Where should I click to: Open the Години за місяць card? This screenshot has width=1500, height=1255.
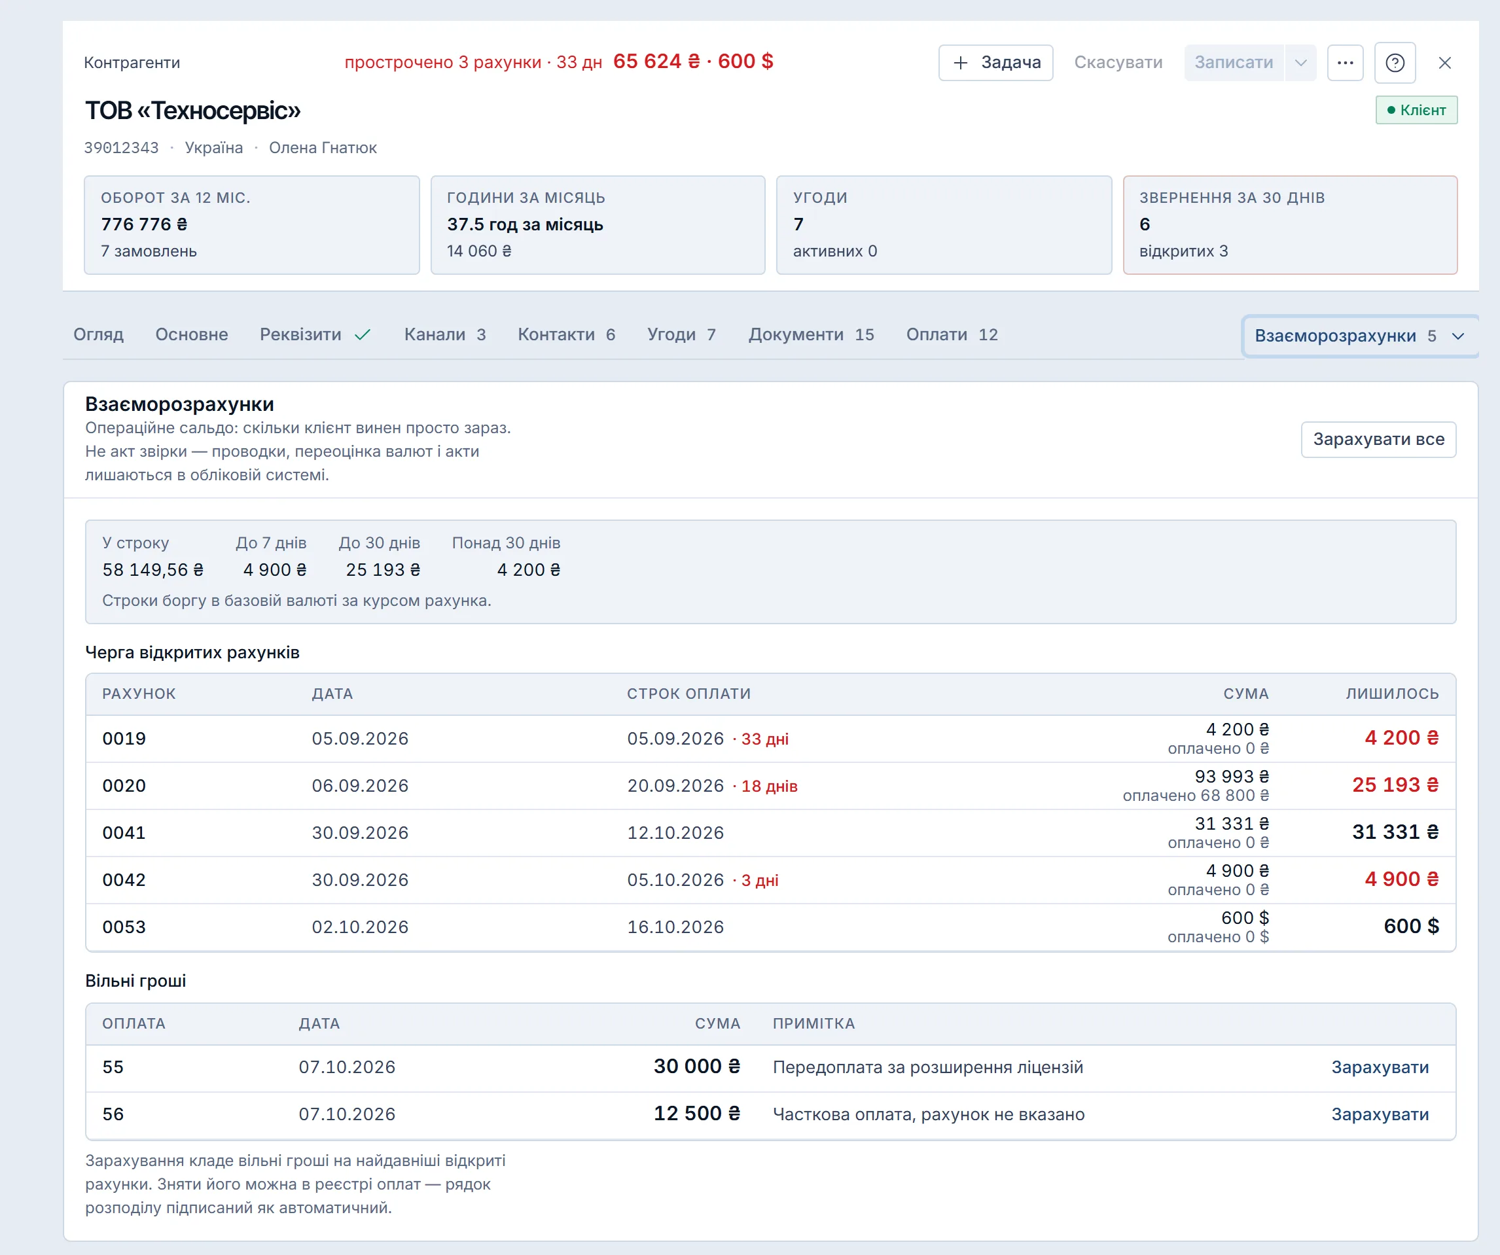pos(598,225)
